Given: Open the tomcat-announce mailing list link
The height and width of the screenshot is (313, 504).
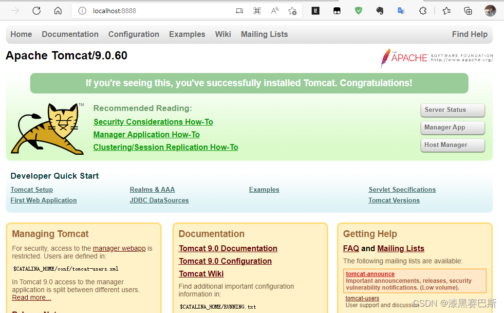Looking at the screenshot, I should click(370, 274).
